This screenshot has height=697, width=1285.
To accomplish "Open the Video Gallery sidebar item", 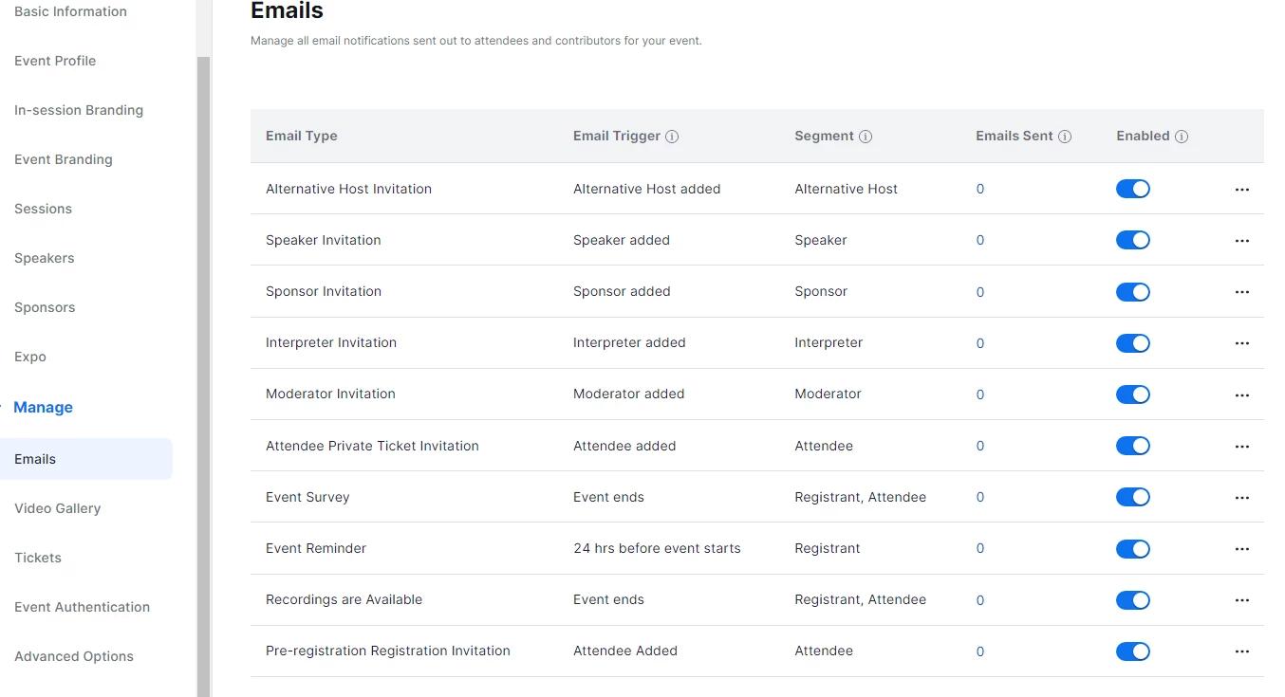I will click(58, 508).
